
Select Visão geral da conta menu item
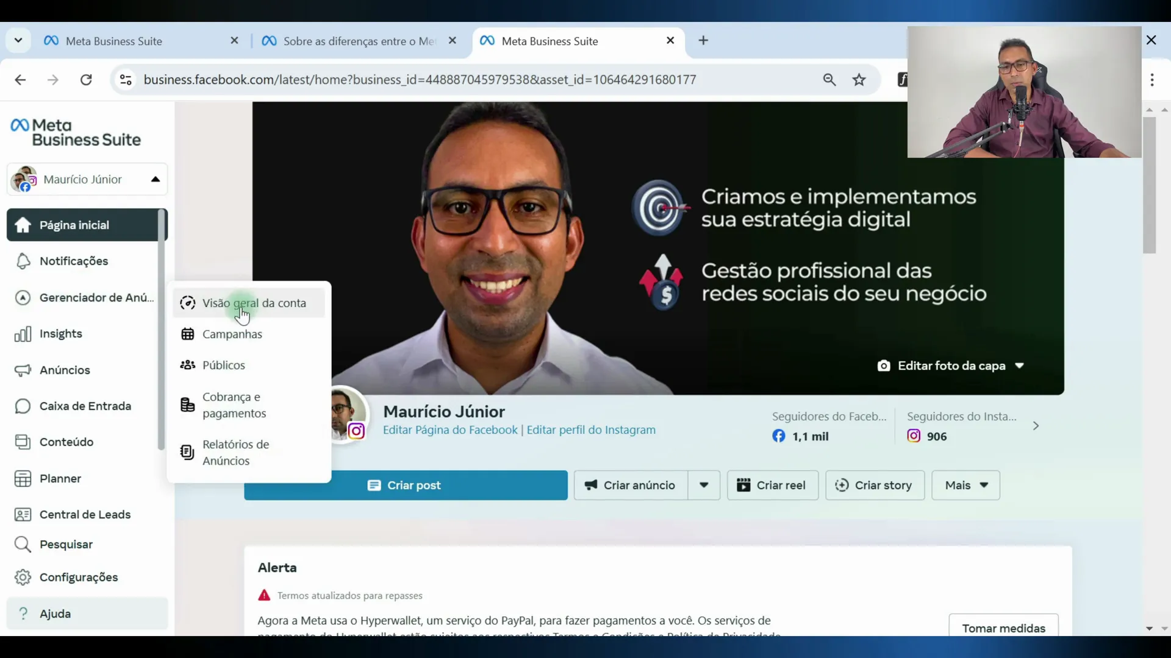(249, 303)
